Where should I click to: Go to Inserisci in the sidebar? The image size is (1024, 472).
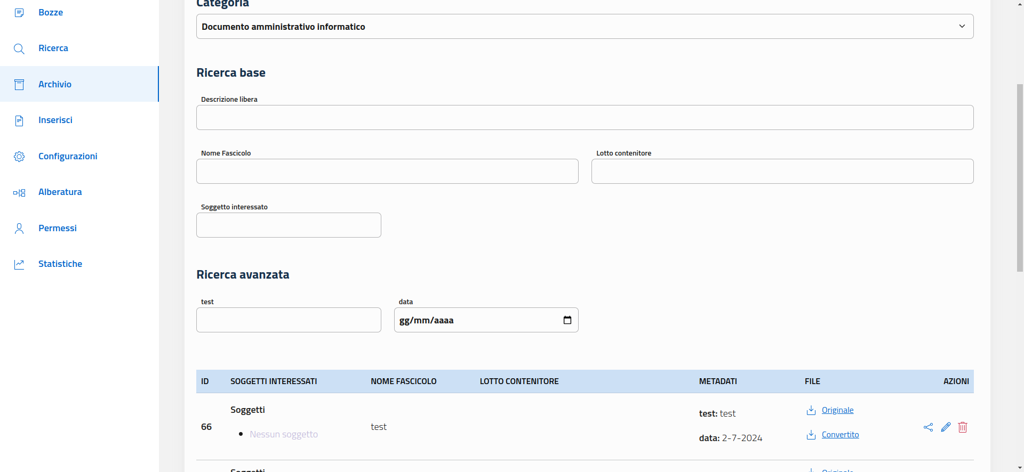(x=55, y=120)
